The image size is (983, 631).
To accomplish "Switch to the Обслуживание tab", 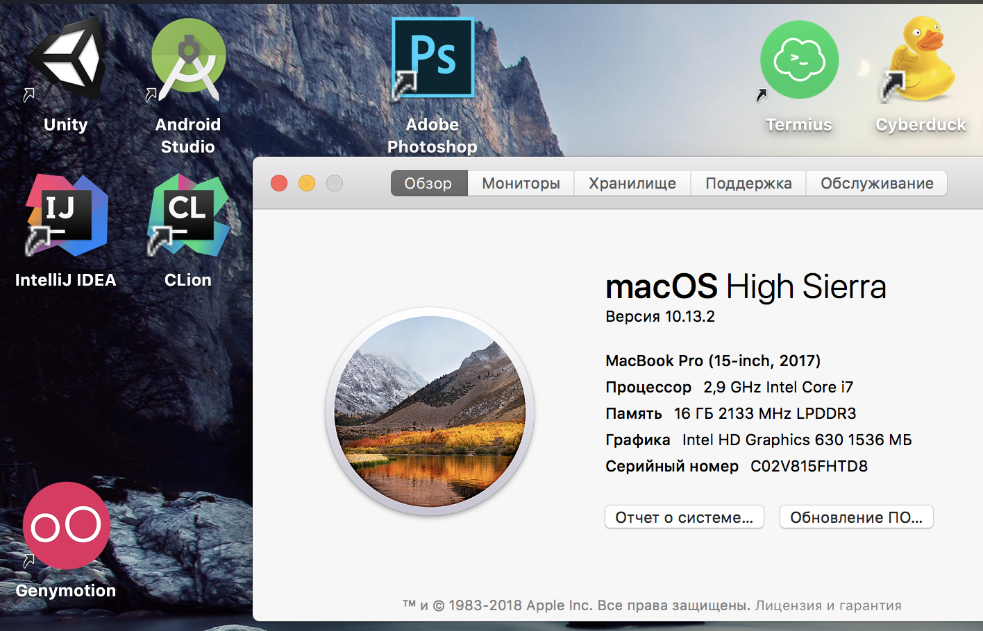I will [x=877, y=183].
